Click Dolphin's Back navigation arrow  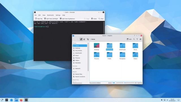(x=74, y=39)
